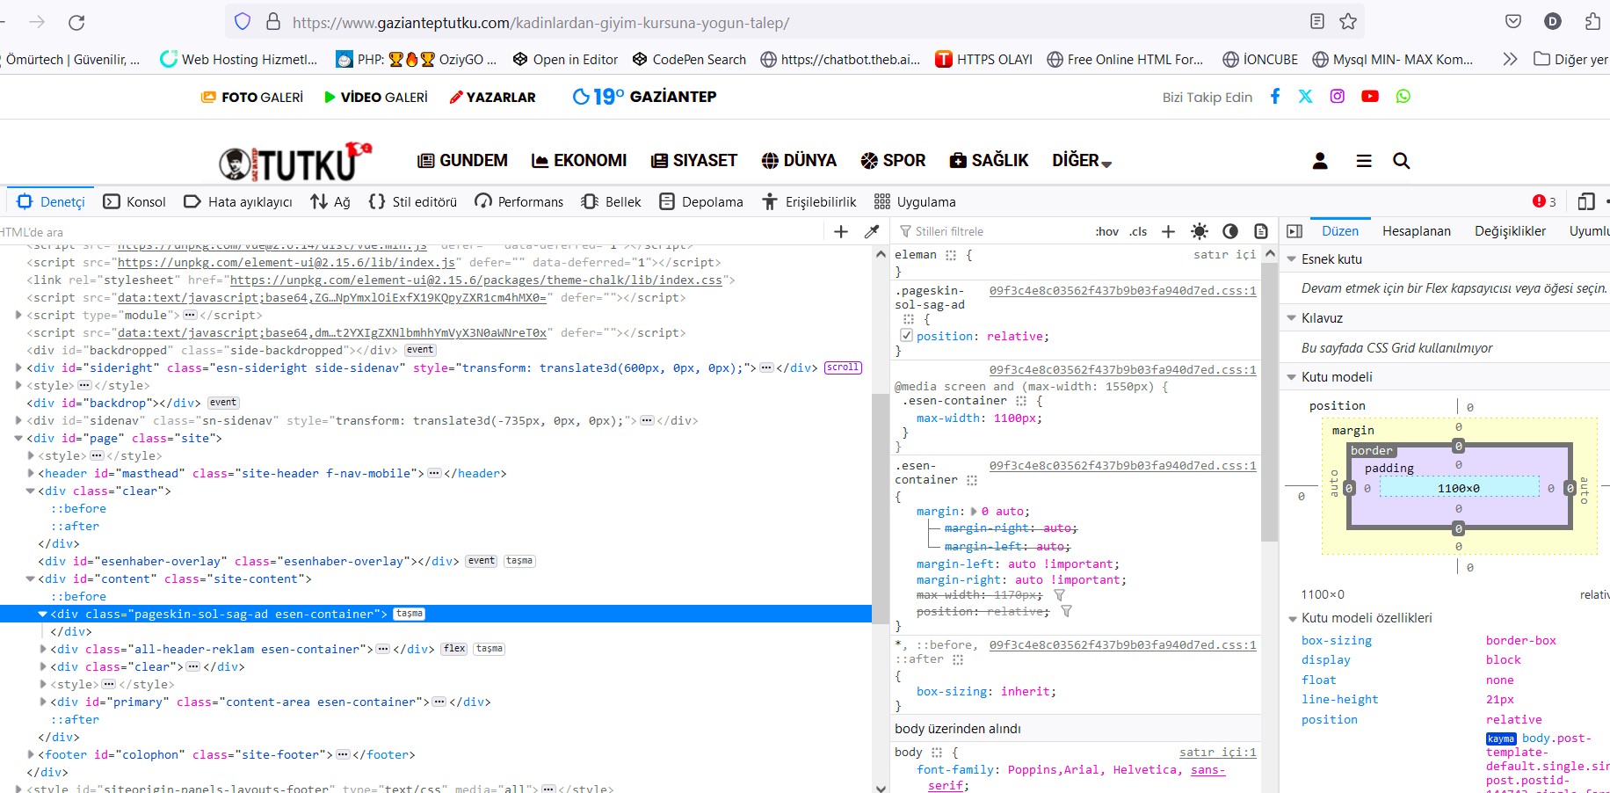Show the error count badge
The height and width of the screenshot is (793, 1610).
(x=1544, y=201)
